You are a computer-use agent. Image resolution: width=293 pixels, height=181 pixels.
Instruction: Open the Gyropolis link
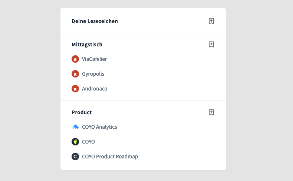click(x=93, y=74)
